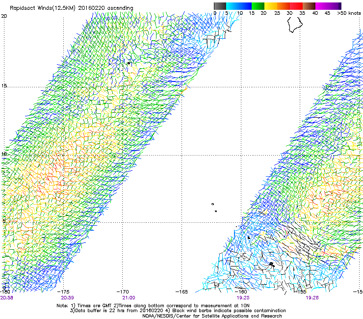Viewport: 363px width, 319px height.
Task: Click the NOAA/NESDIS Center credit line
Action: 212,316
